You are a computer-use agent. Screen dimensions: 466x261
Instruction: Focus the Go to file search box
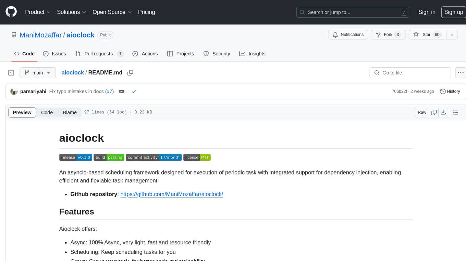[410, 73]
